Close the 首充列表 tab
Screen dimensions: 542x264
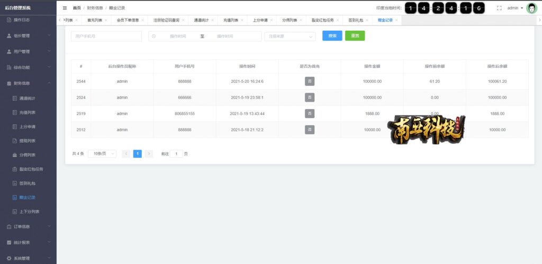[106, 21]
